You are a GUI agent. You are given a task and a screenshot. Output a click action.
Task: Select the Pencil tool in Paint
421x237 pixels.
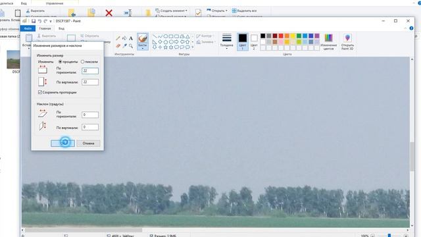click(118, 38)
